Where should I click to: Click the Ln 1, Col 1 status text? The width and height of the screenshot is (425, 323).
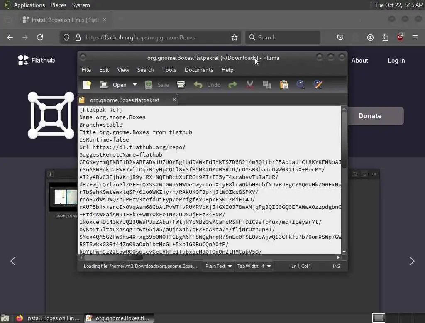(301, 266)
